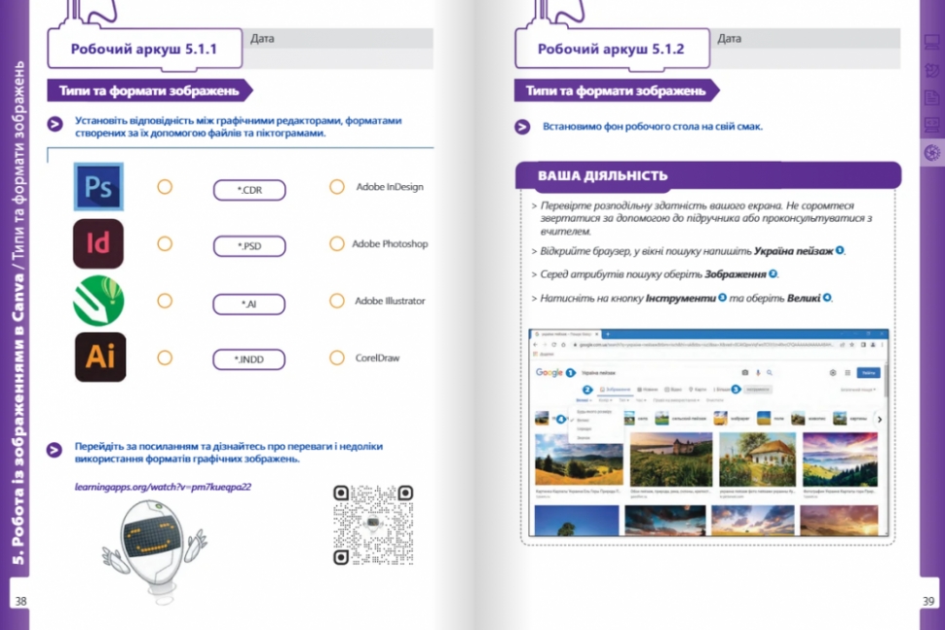Click the Photoshop Ps icon
The height and width of the screenshot is (630, 945).
98,187
